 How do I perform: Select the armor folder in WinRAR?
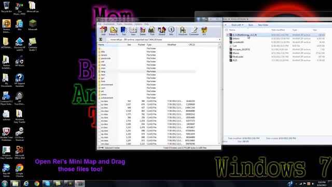point(104,95)
